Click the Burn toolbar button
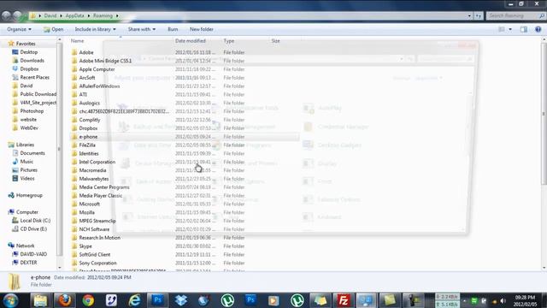This screenshot has height=308, width=547. [x=173, y=29]
